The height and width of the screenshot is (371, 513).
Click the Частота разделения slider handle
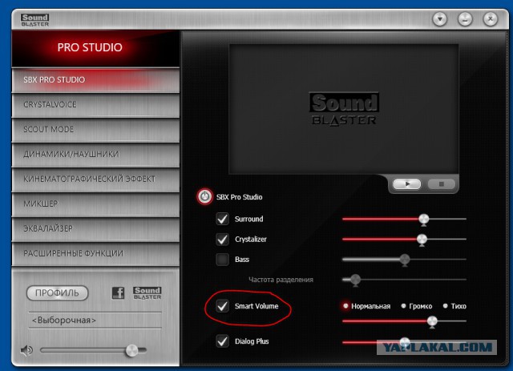(355, 280)
